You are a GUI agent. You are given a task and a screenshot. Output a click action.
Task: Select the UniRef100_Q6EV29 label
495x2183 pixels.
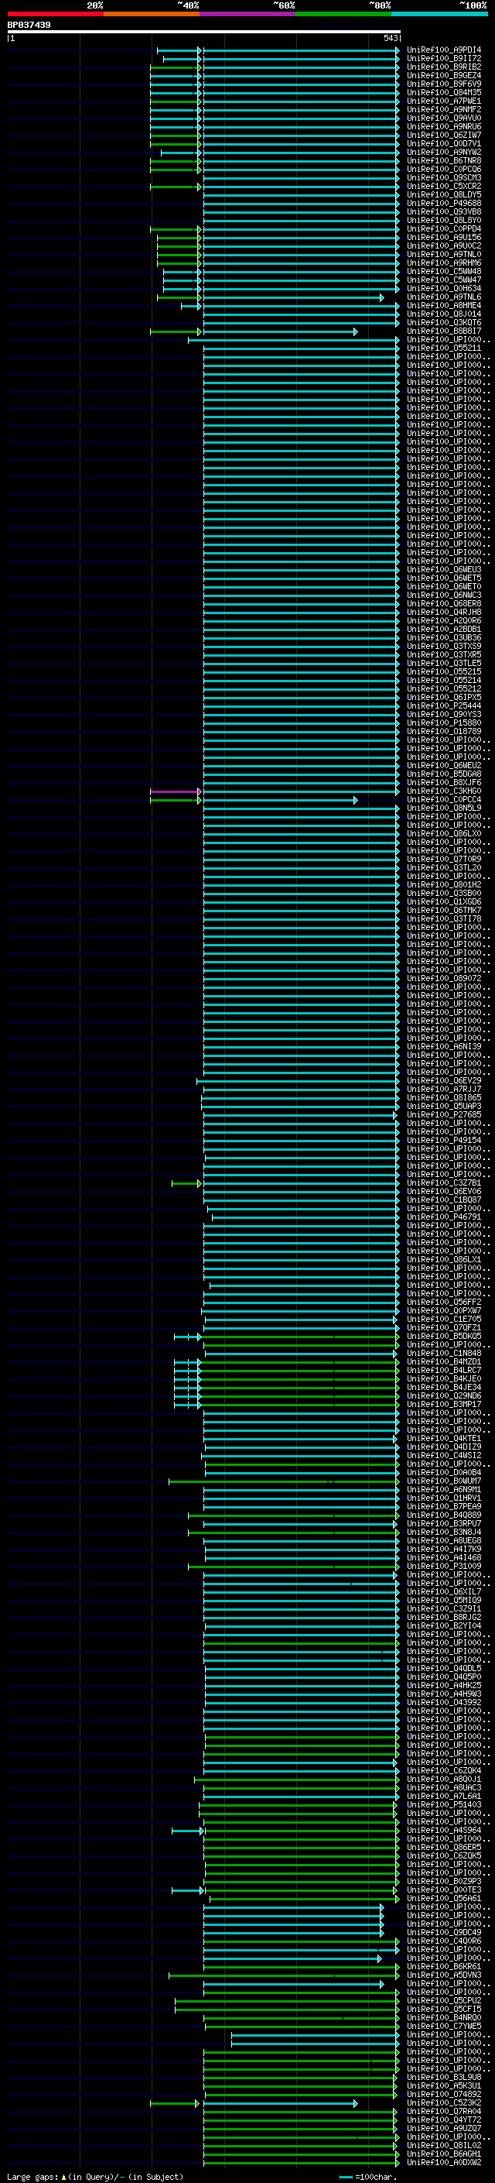tap(443, 1080)
